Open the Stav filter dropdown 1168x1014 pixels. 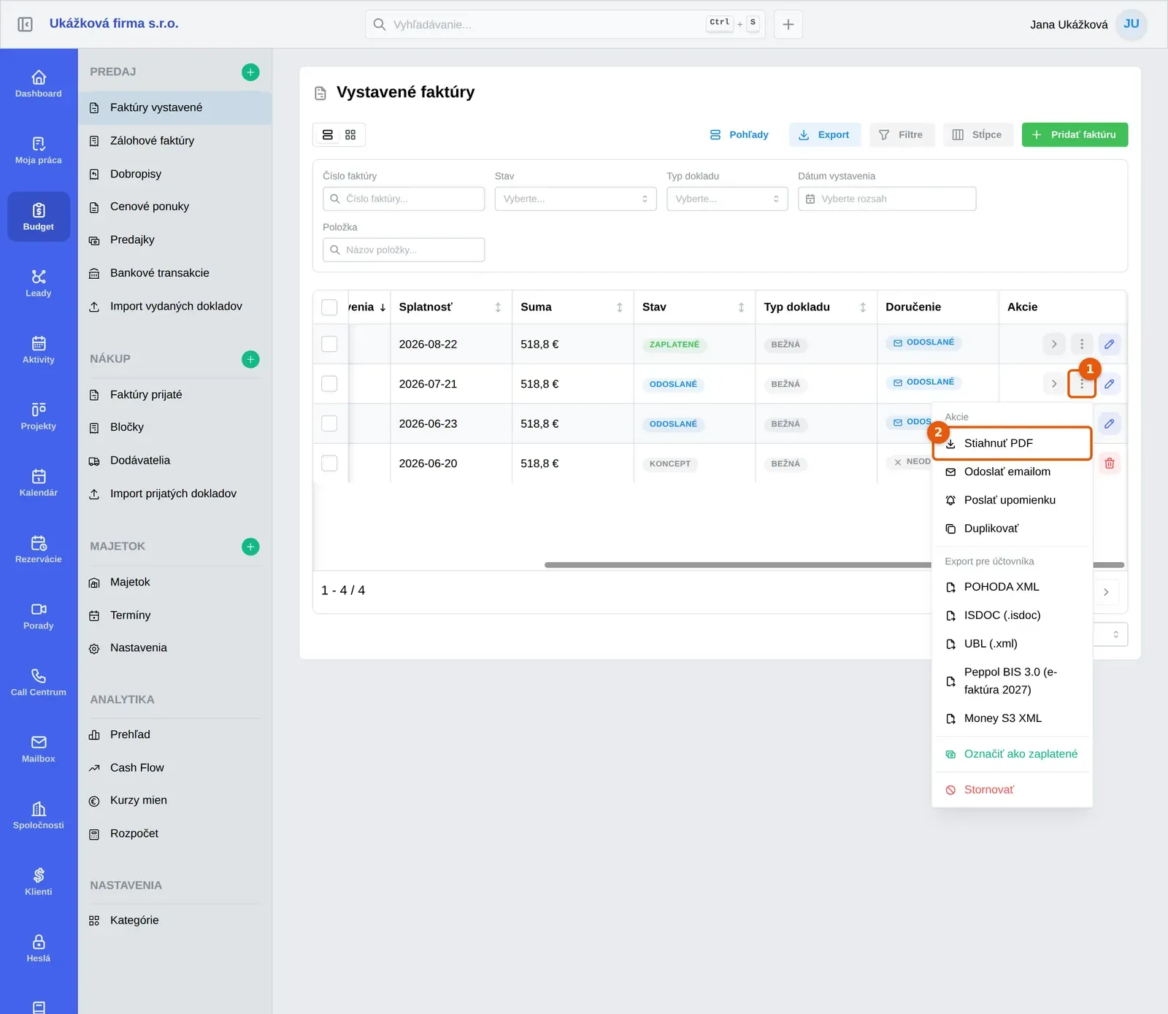(x=575, y=199)
